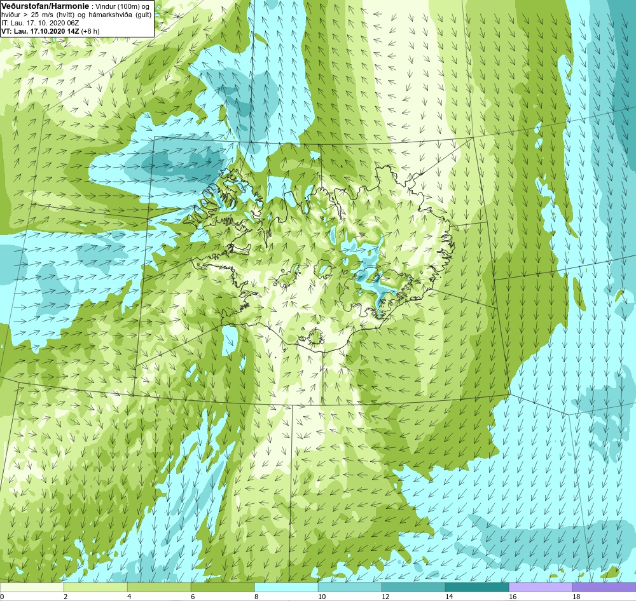The width and height of the screenshot is (636, 601).
Task: Click the purple above-18 m/s legend swatch
Action: click(x=604, y=588)
